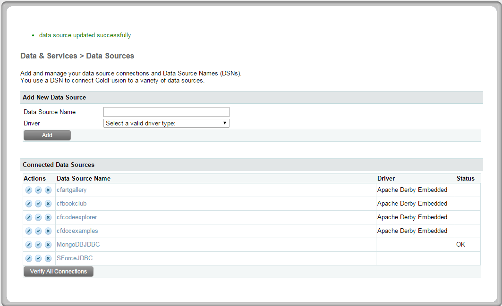This screenshot has height=306, width=502.
Task: Delete the cfartgallery data source
Action: click(x=48, y=190)
